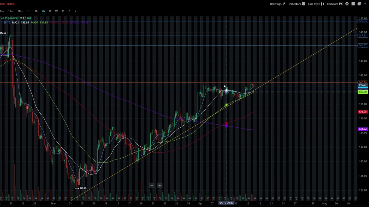Click the orange 140.99 price line label

[363, 82]
